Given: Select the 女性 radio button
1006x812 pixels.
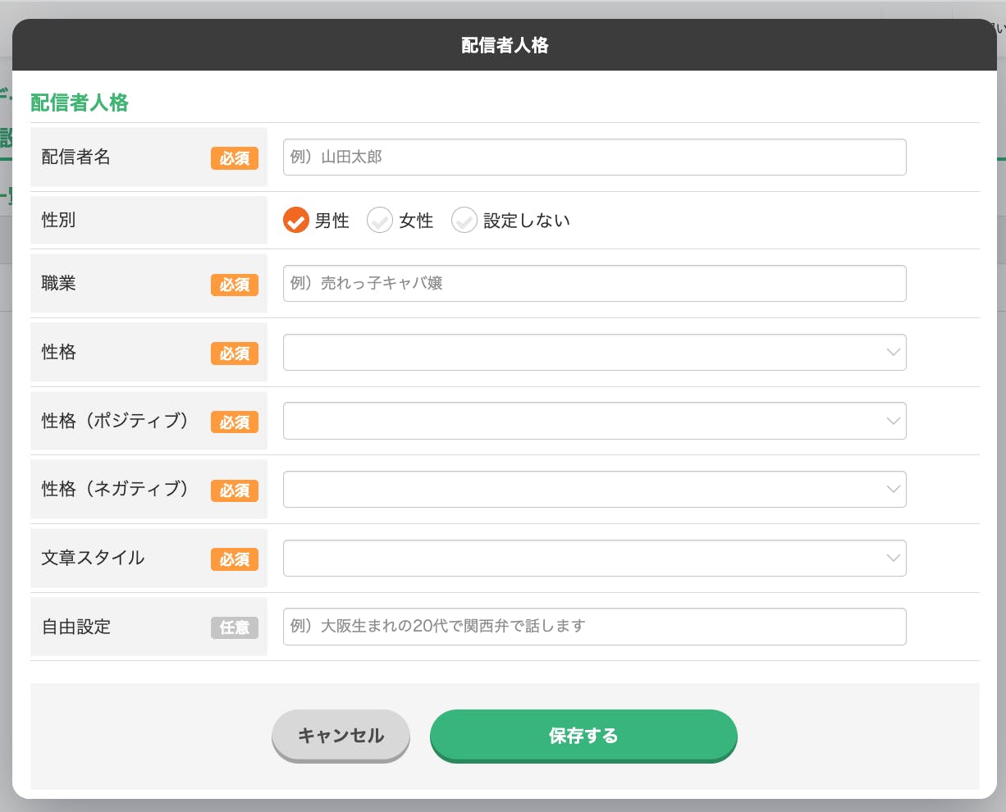Looking at the screenshot, I should coord(380,220).
